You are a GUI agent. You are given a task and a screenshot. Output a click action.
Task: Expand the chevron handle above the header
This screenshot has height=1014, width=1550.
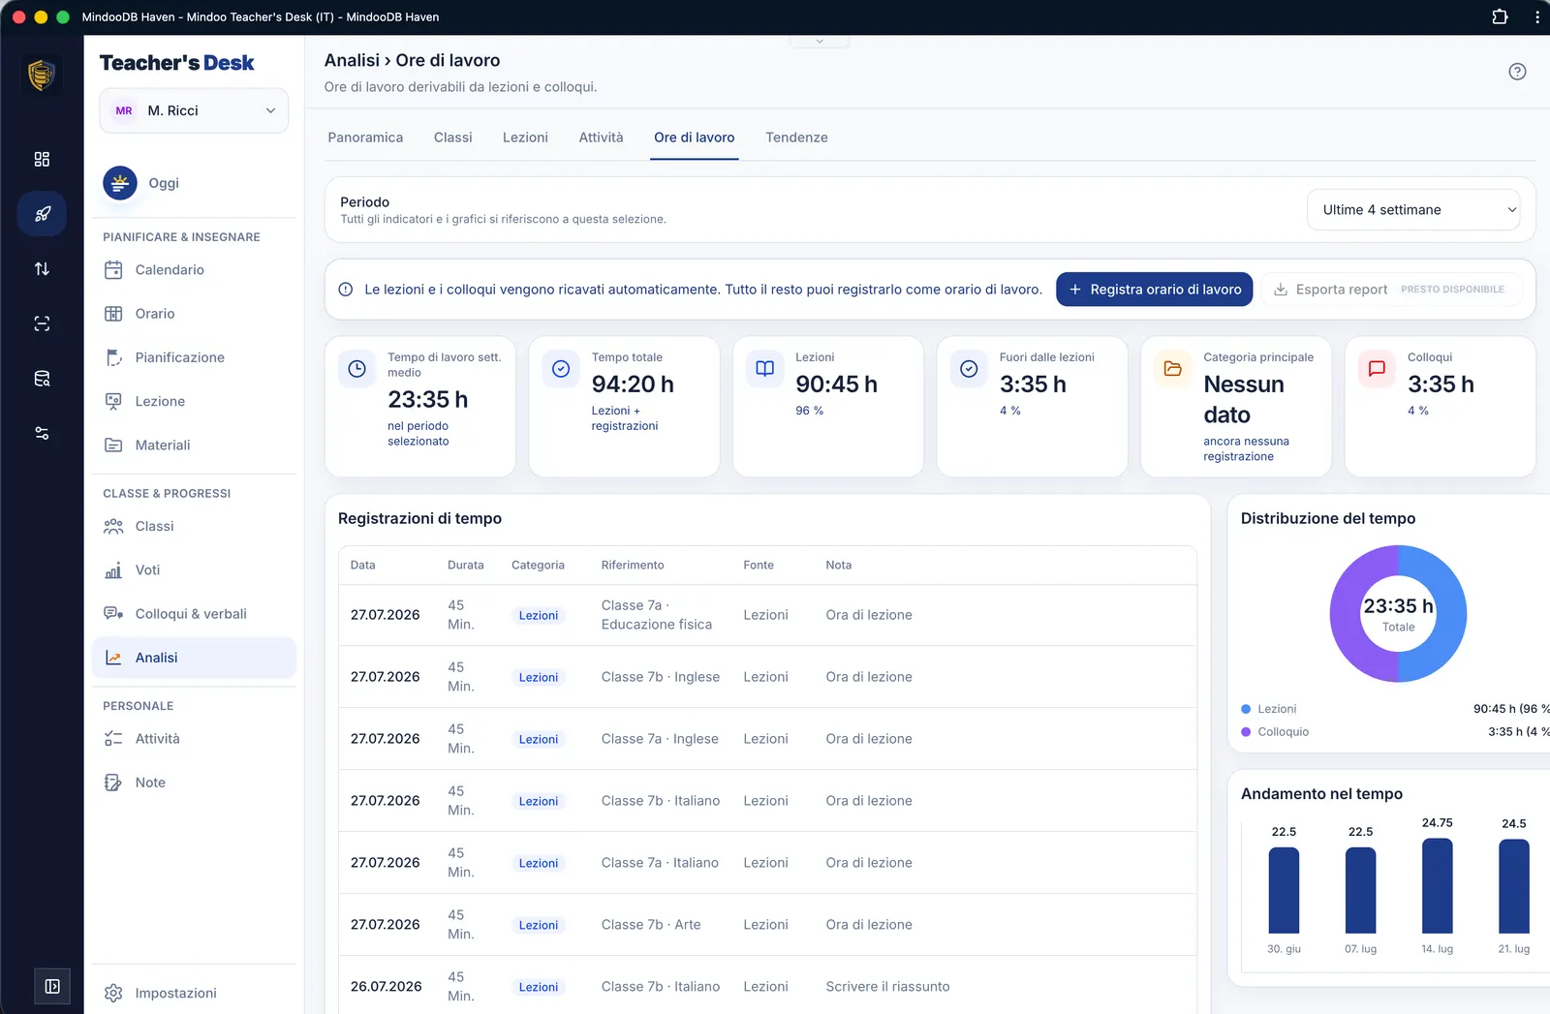pyautogui.click(x=820, y=42)
